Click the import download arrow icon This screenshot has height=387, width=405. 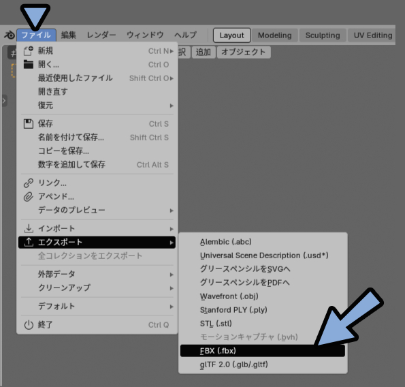29,228
